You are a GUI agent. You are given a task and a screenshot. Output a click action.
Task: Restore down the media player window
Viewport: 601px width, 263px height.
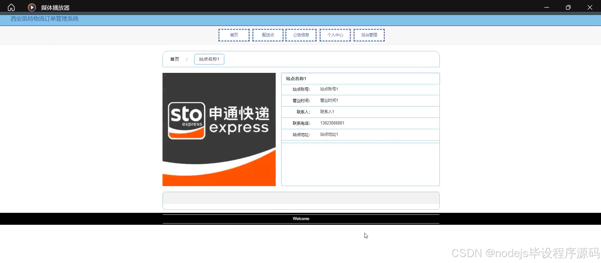click(x=568, y=7)
